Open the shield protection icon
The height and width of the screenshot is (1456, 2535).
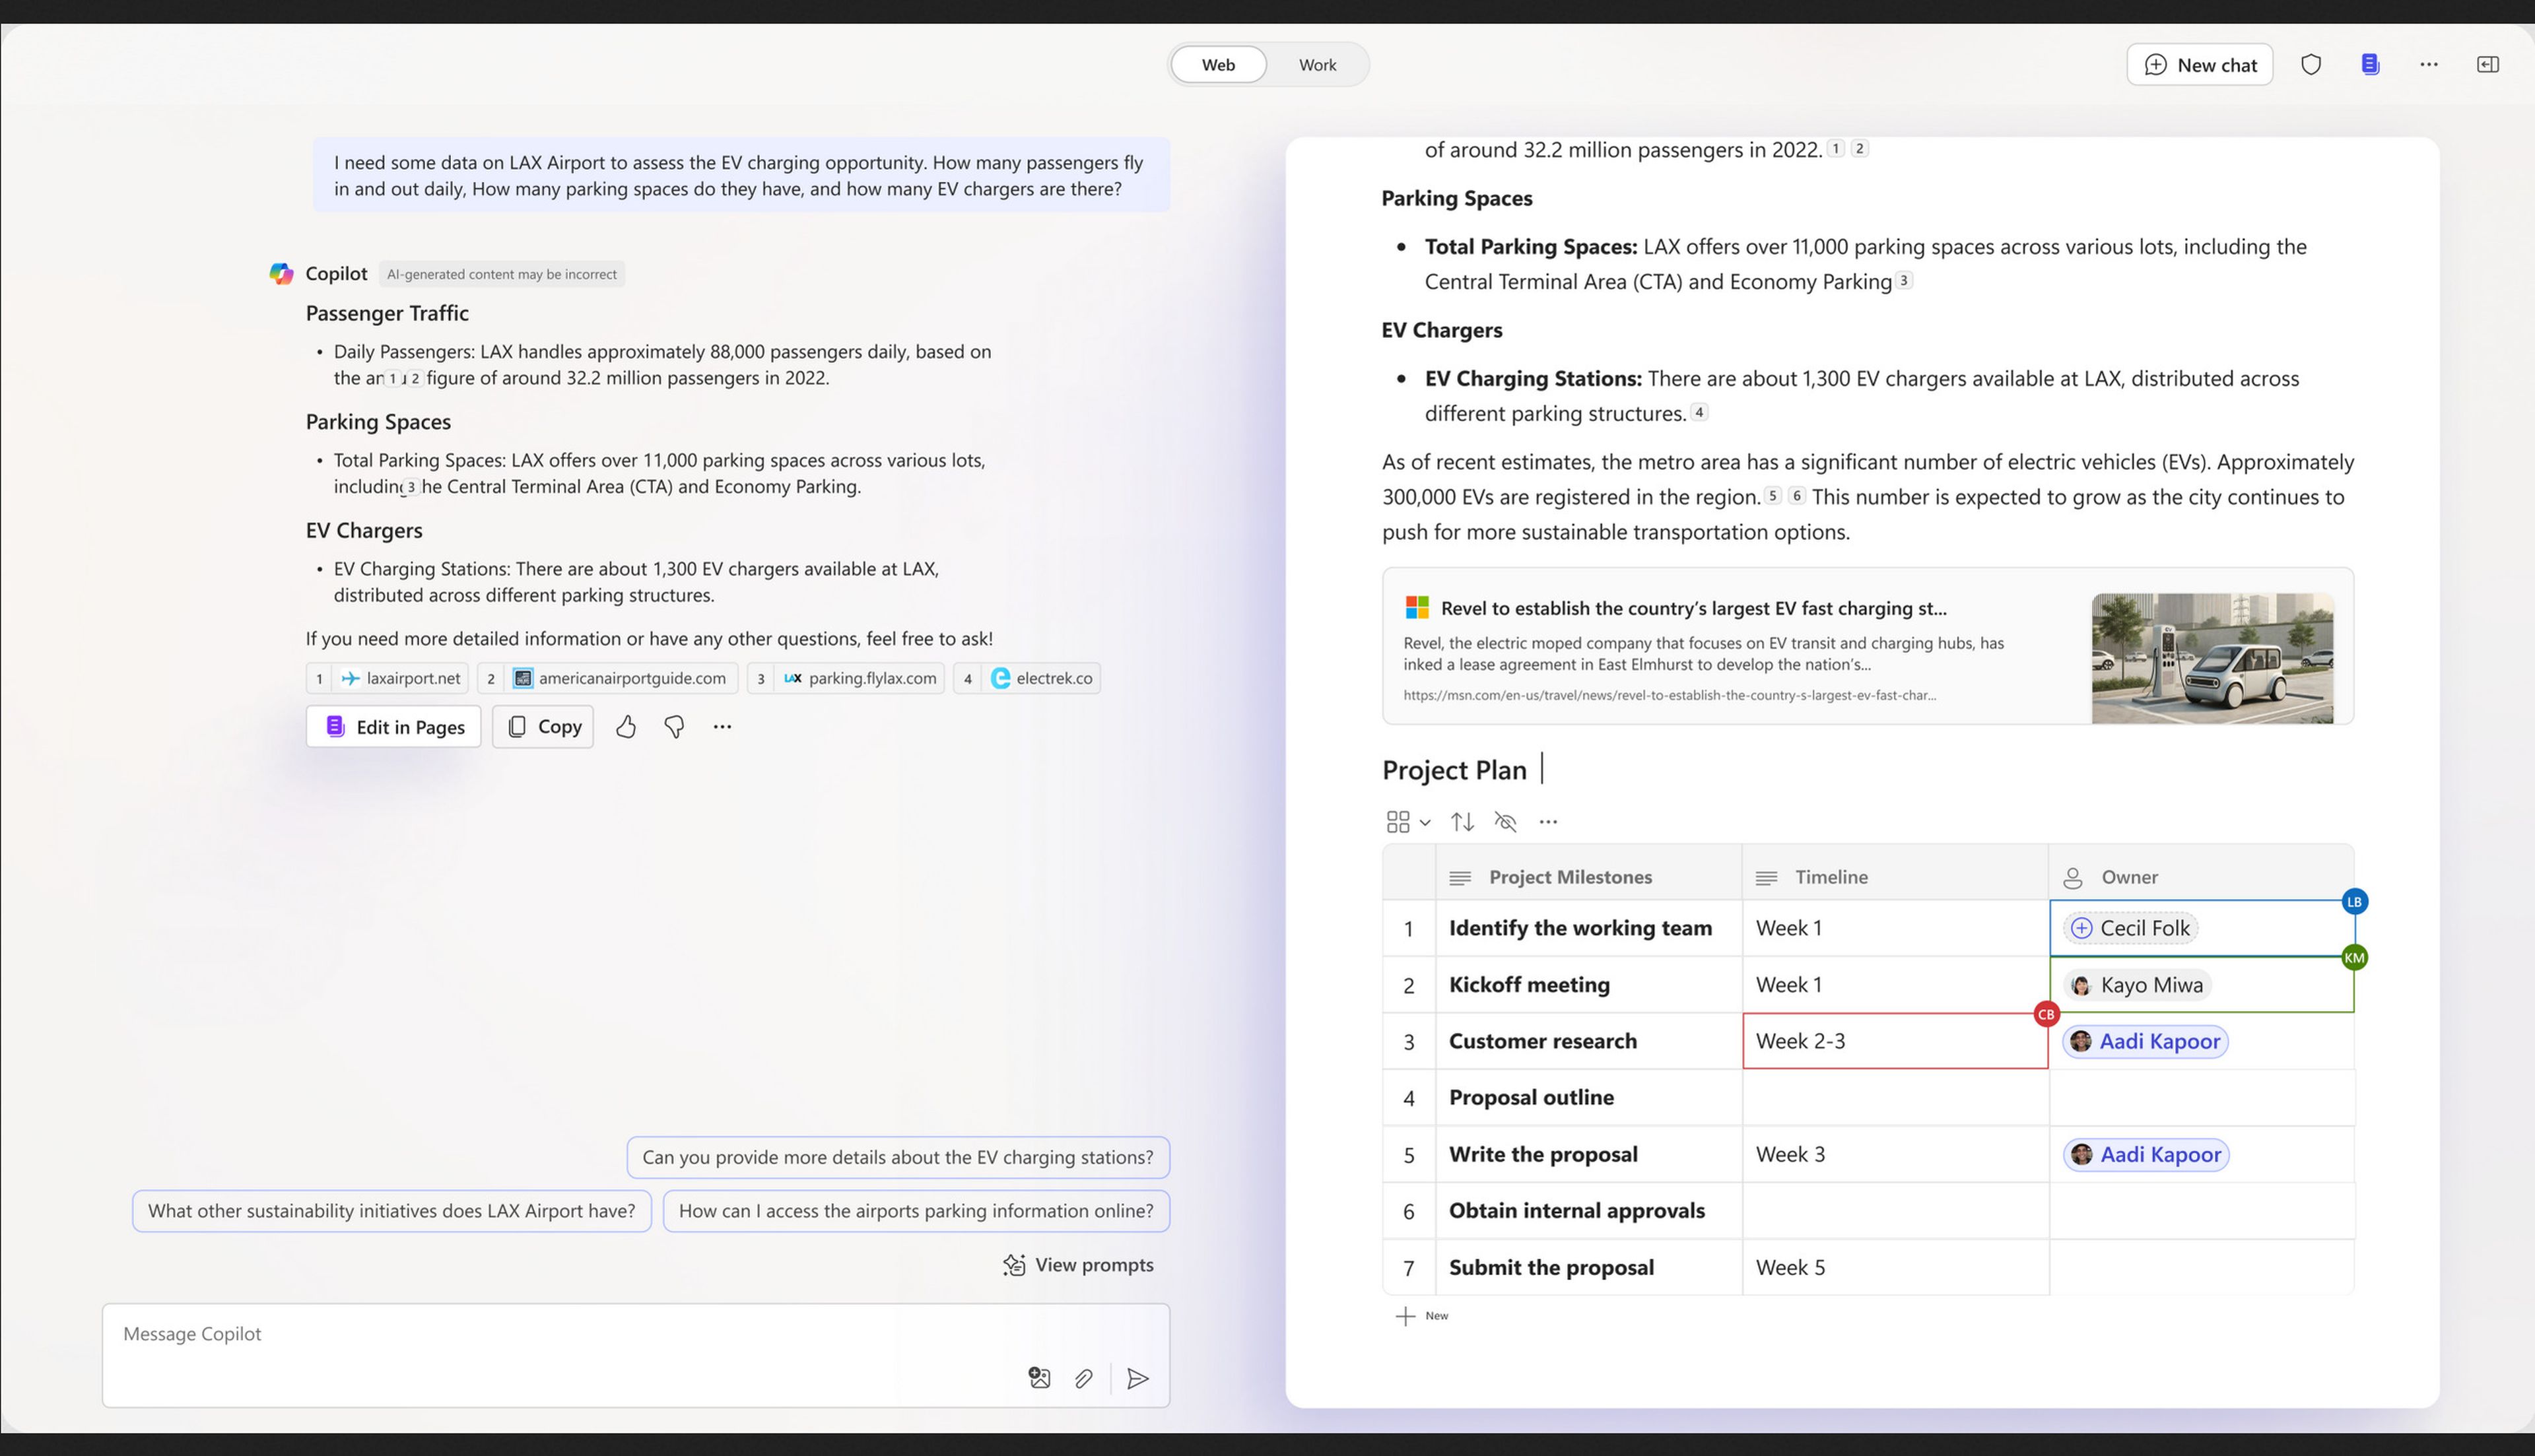(2311, 64)
